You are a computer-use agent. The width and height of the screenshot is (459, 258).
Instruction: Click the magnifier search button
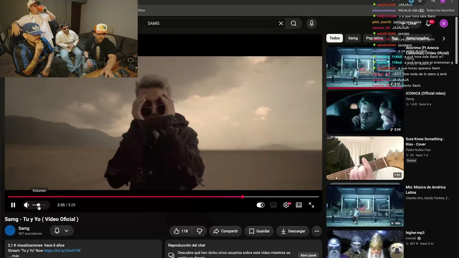[294, 23]
